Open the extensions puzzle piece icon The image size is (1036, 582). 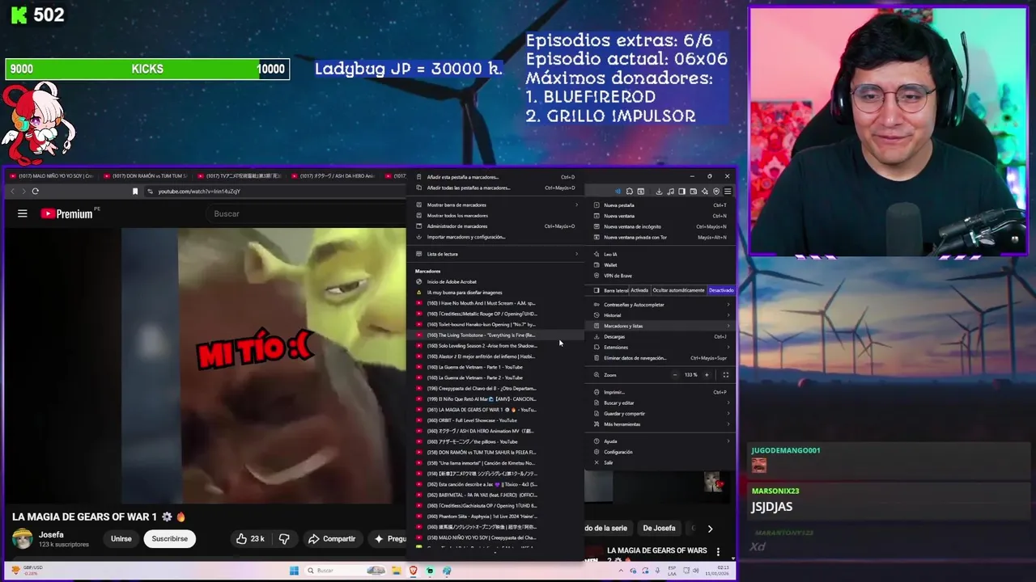(630, 192)
